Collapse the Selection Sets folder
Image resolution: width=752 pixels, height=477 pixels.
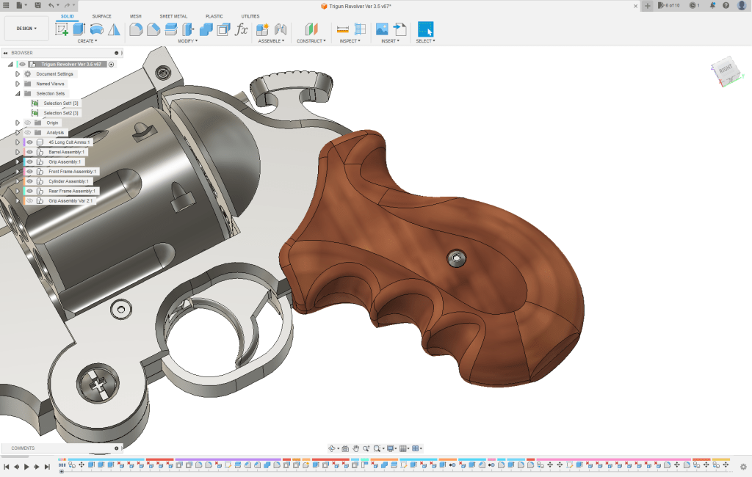pyautogui.click(x=18, y=94)
